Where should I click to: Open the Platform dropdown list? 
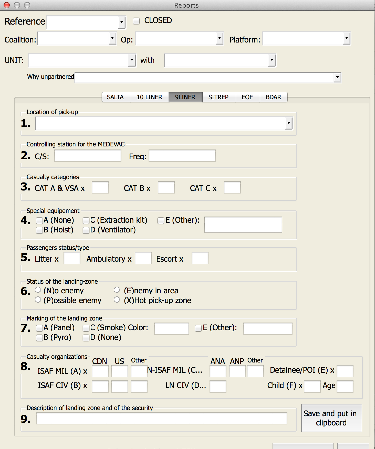pos(347,38)
